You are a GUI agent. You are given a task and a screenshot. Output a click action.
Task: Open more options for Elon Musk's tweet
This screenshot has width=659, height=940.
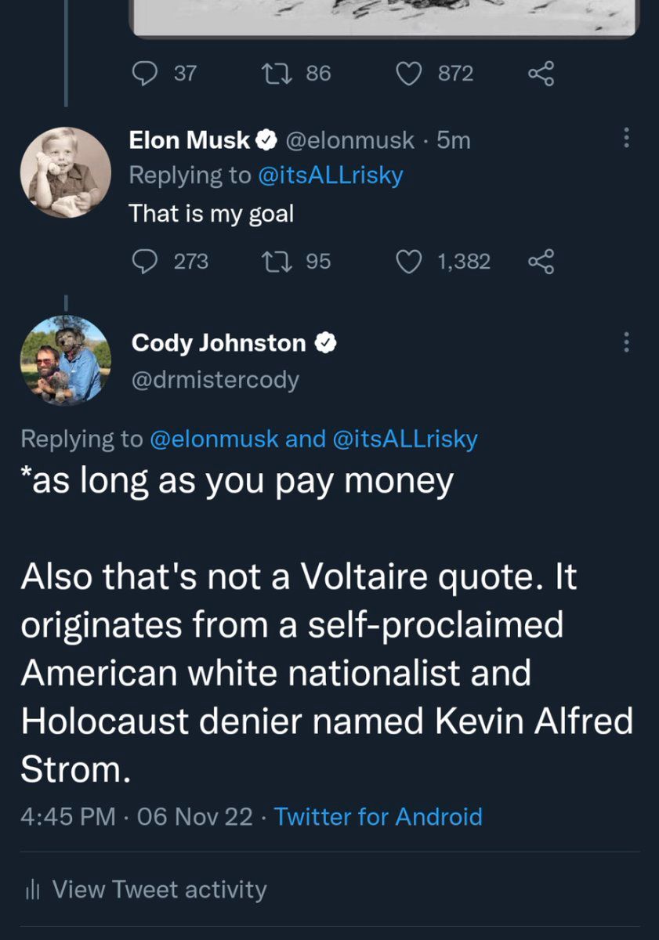pos(625,139)
